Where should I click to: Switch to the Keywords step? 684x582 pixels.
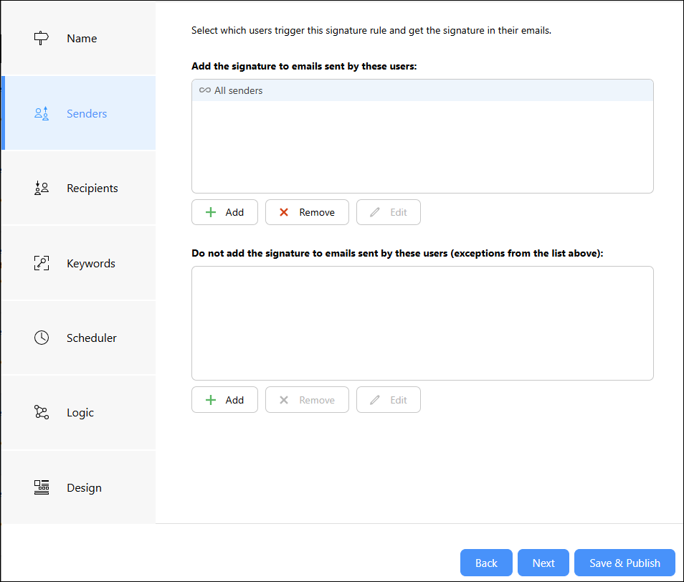point(79,263)
